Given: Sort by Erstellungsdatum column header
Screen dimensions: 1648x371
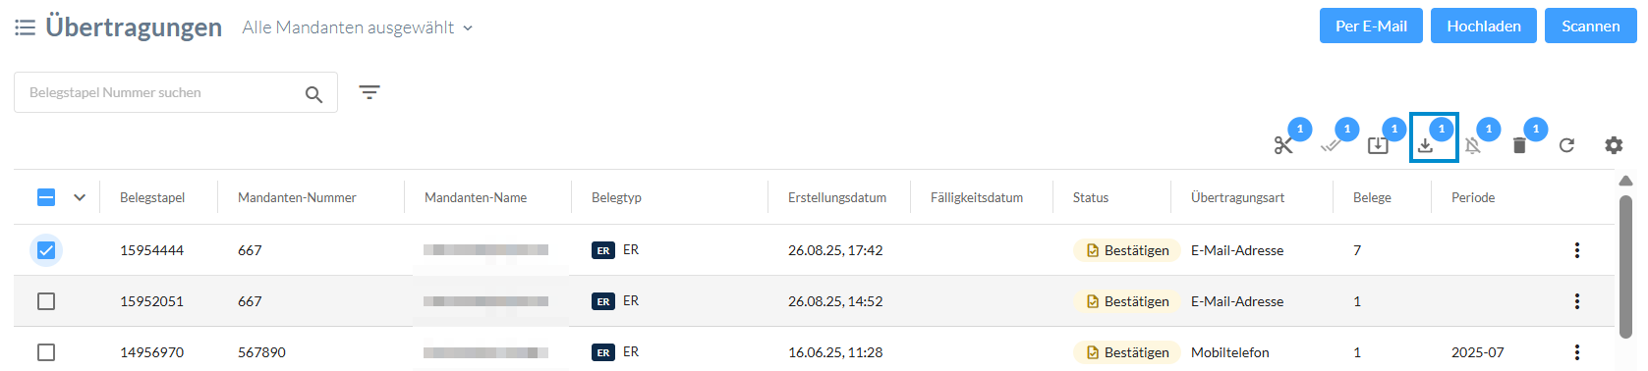Looking at the screenshot, I should 837,197.
